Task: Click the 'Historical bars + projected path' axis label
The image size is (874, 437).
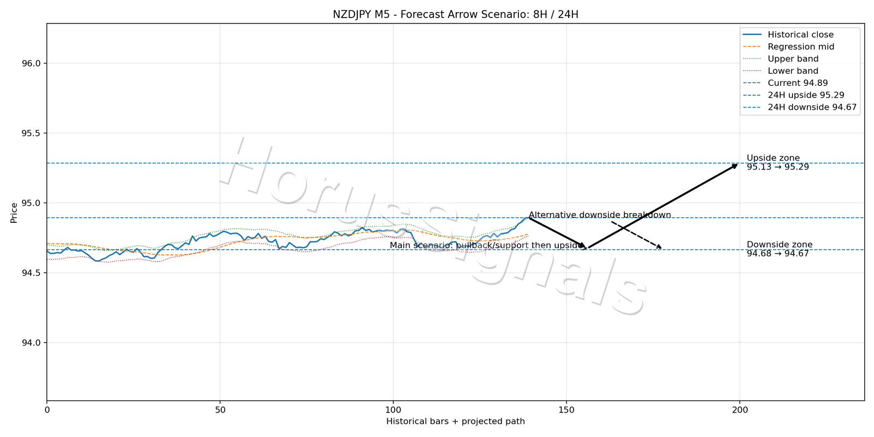Action: click(456, 422)
